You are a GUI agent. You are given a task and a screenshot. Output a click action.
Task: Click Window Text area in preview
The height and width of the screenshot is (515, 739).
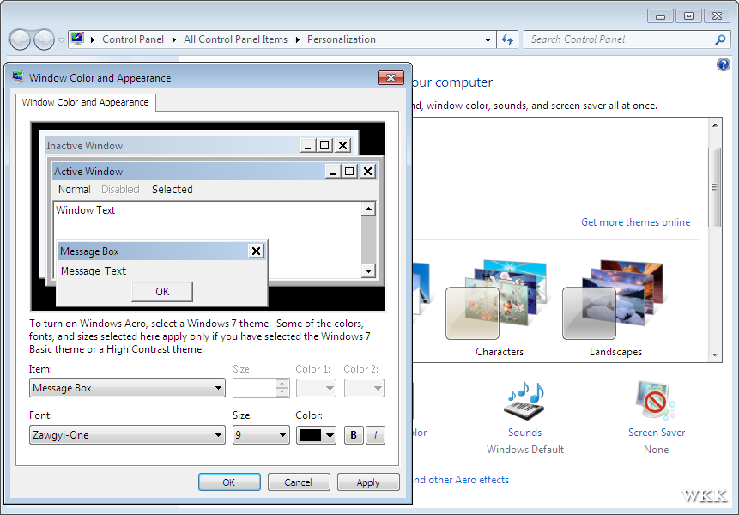[85, 210]
